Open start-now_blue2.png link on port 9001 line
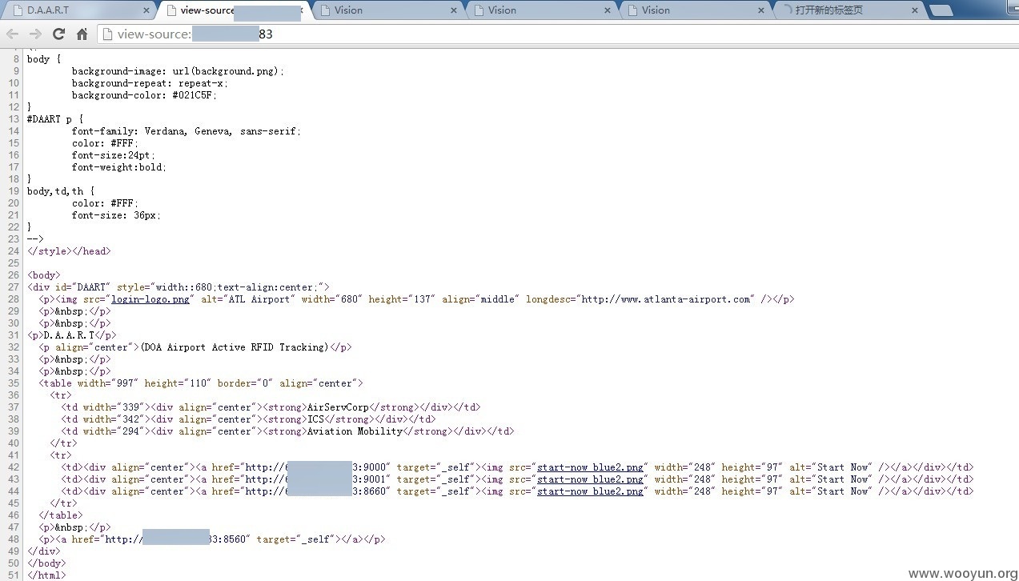This screenshot has width=1019, height=581. pyautogui.click(x=590, y=479)
